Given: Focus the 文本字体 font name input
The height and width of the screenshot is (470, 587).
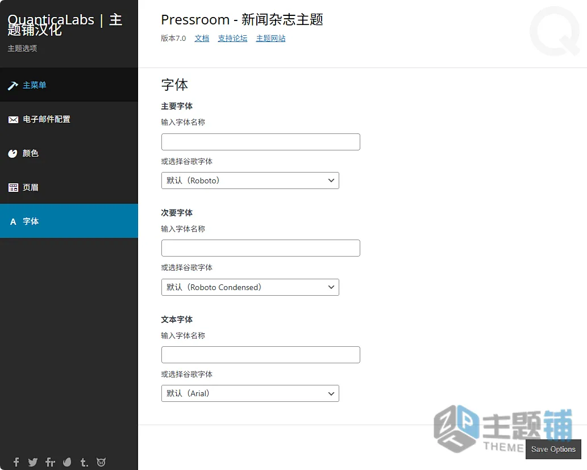Looking at the screenshot, I should (x=261, y=354).
